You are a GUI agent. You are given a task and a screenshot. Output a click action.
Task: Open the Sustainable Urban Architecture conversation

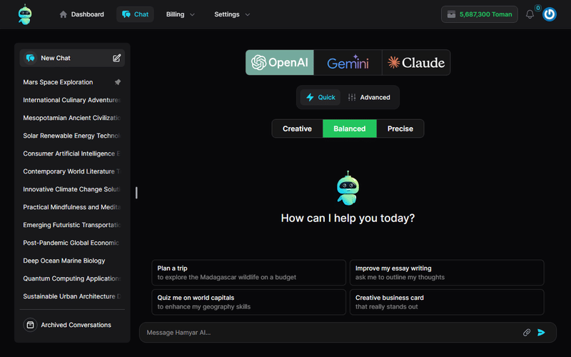(x=72, y=296)
